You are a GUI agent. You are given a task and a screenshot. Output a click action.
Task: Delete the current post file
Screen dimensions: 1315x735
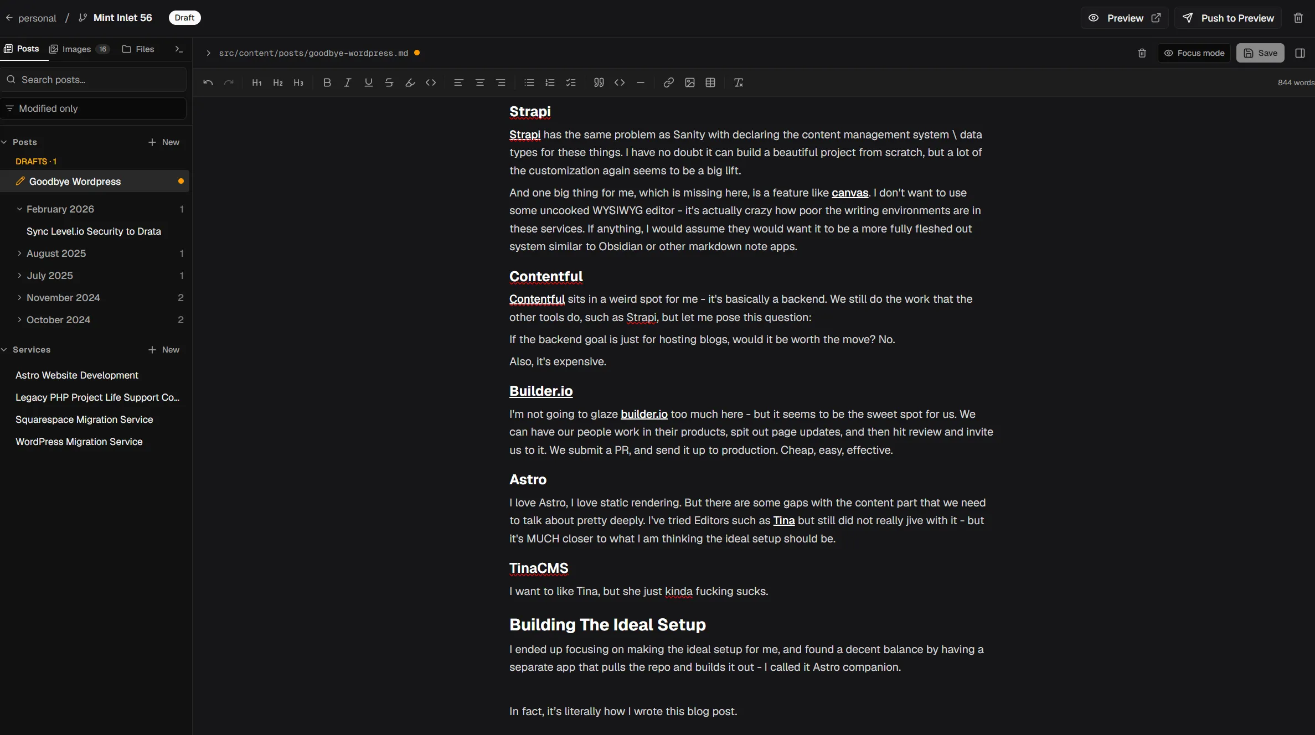[x=1142, y=53]
